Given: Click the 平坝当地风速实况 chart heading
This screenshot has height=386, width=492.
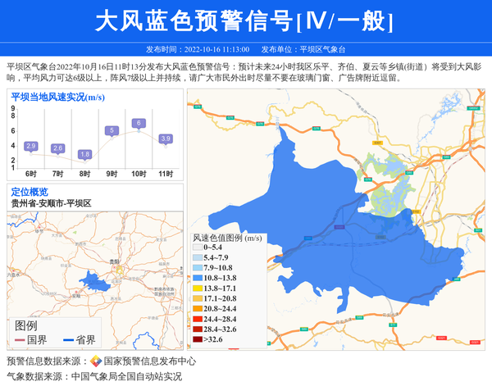Looking at the screenshot, I should (x=57, y=98).
